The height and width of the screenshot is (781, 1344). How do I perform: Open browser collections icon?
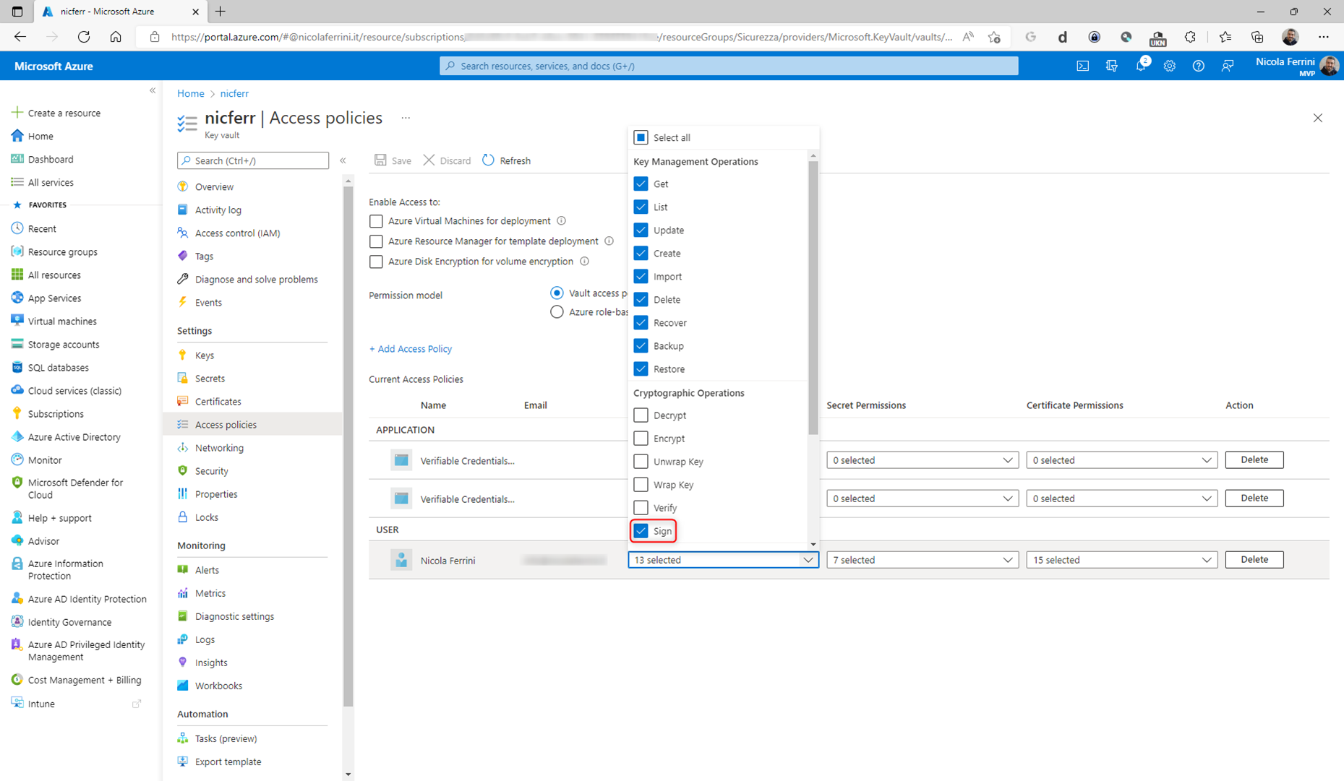coord(1257,37)
